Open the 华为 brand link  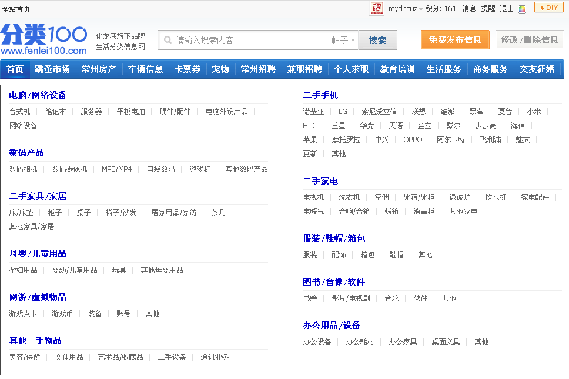click(367, 126)
